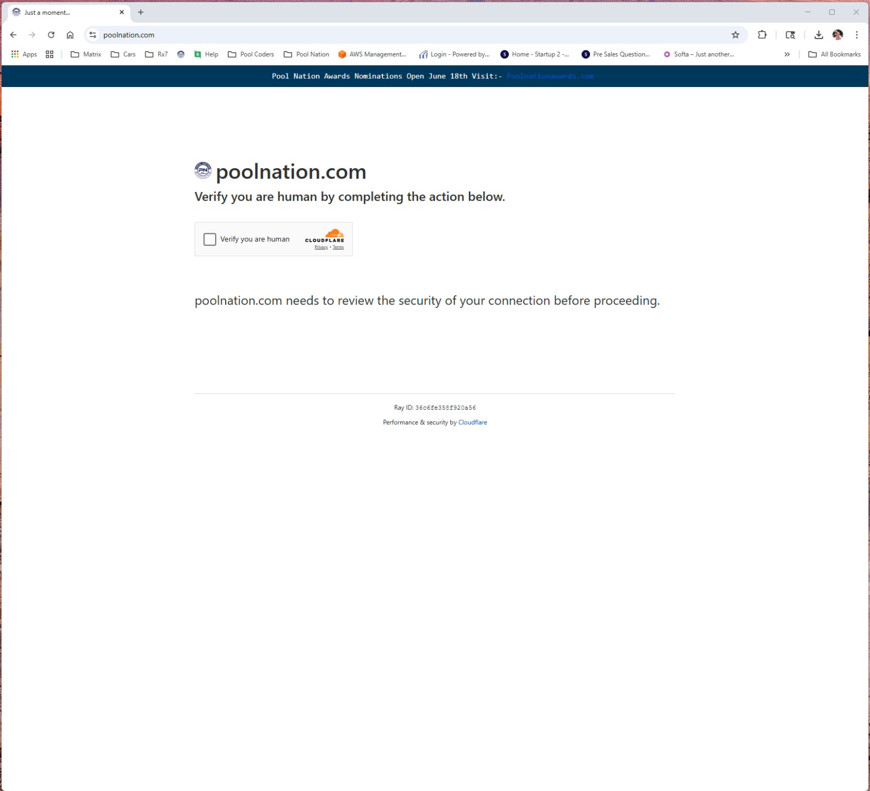
Task: Open the Pool Coders bookmarks folder
Action: click(x=251, y=54)
